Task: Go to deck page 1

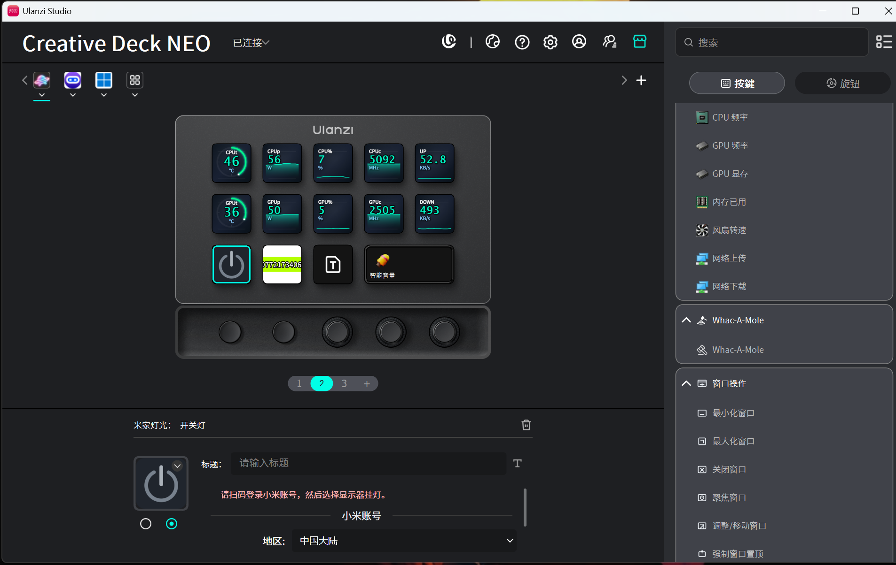Action: 299,383
